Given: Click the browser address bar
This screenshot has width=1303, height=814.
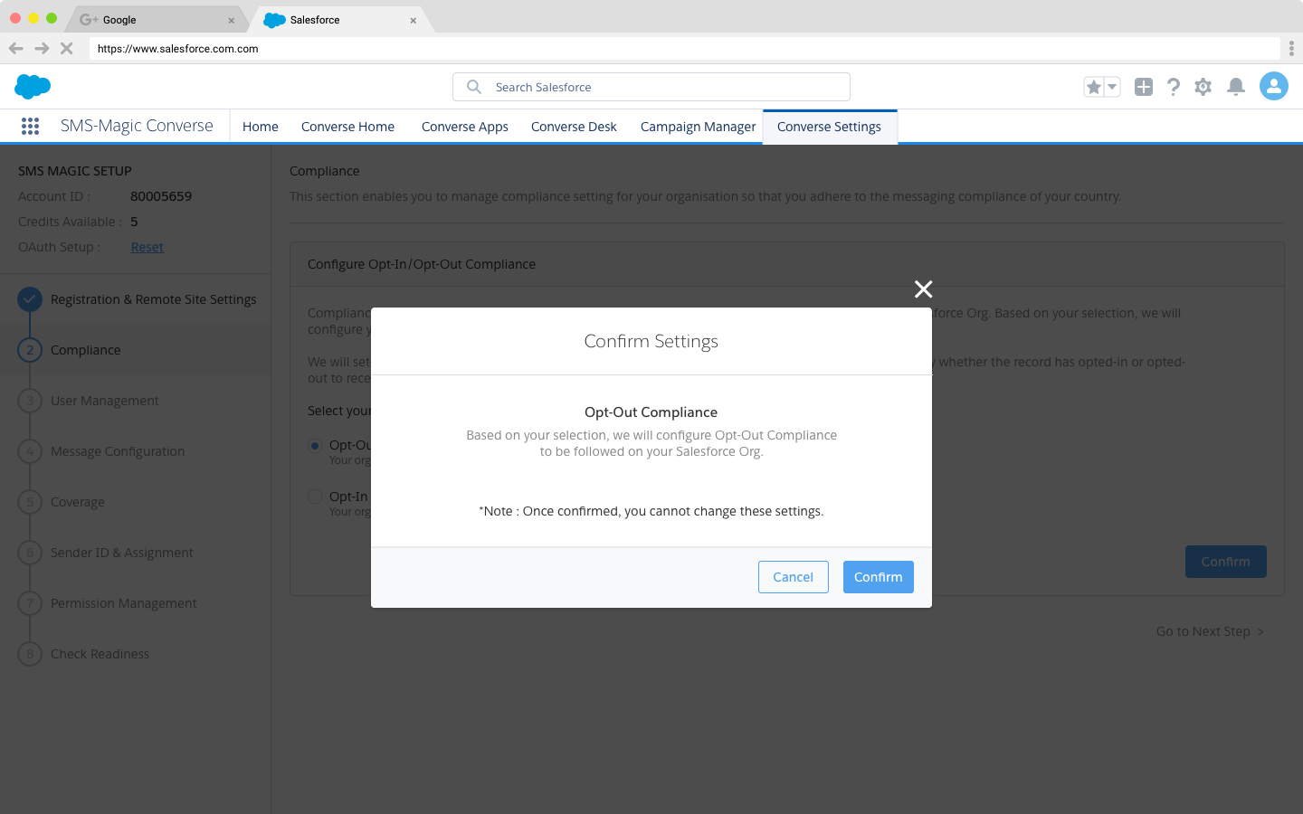Looking at the screenshot, I should coord(685,49).
